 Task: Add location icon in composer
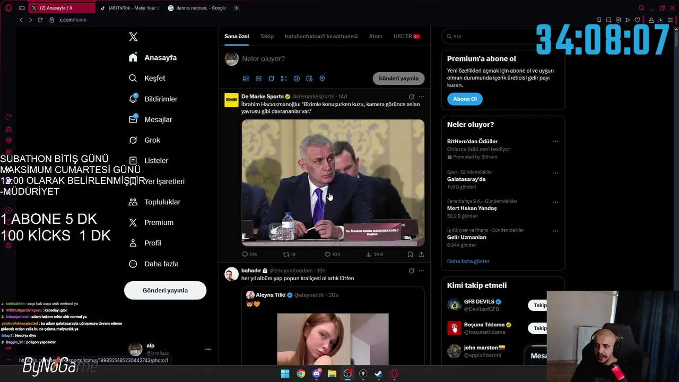322,79
